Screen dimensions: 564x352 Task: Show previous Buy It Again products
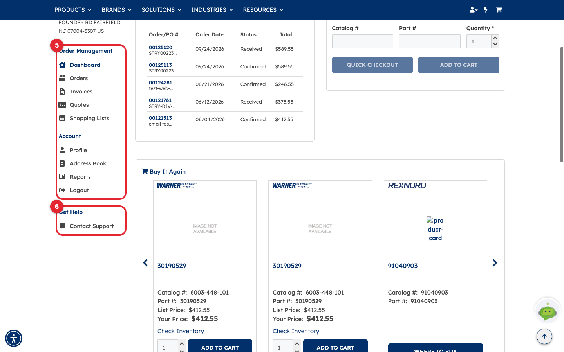[145, 263]
